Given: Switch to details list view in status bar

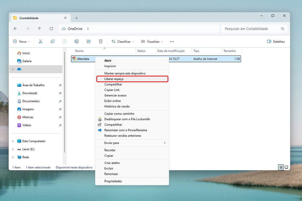Looking at the screenshot, I should 281,167.
